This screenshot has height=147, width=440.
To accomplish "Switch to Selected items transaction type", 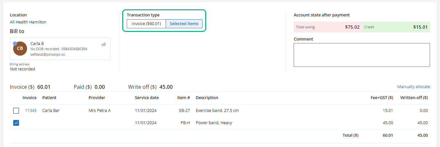I will pyautogui.click(x=184, y=24).
